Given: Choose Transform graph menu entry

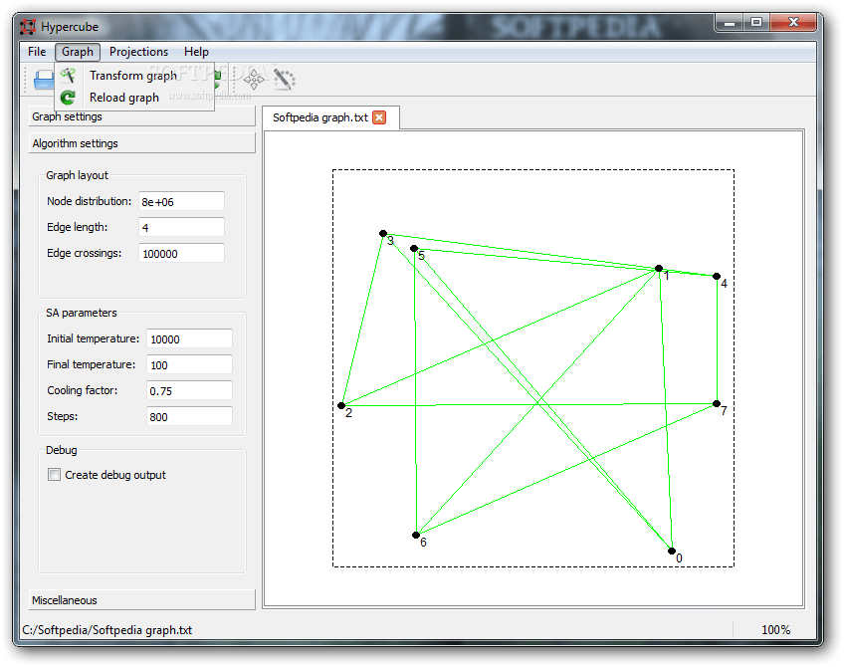Looking at the screenshot, I should click(133, 76).
